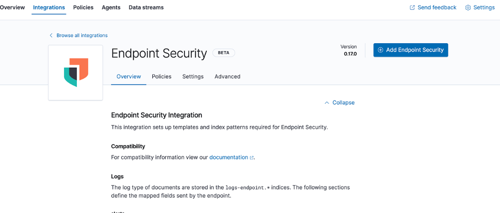
Task: Open the integration's Policies sub-tab
Action: click(x=161, y=76)
